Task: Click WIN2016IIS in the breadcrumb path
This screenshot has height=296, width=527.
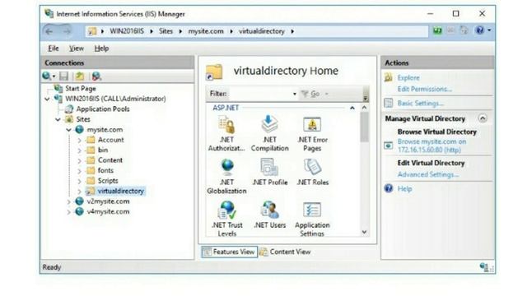Action: [x=127, y=31]
